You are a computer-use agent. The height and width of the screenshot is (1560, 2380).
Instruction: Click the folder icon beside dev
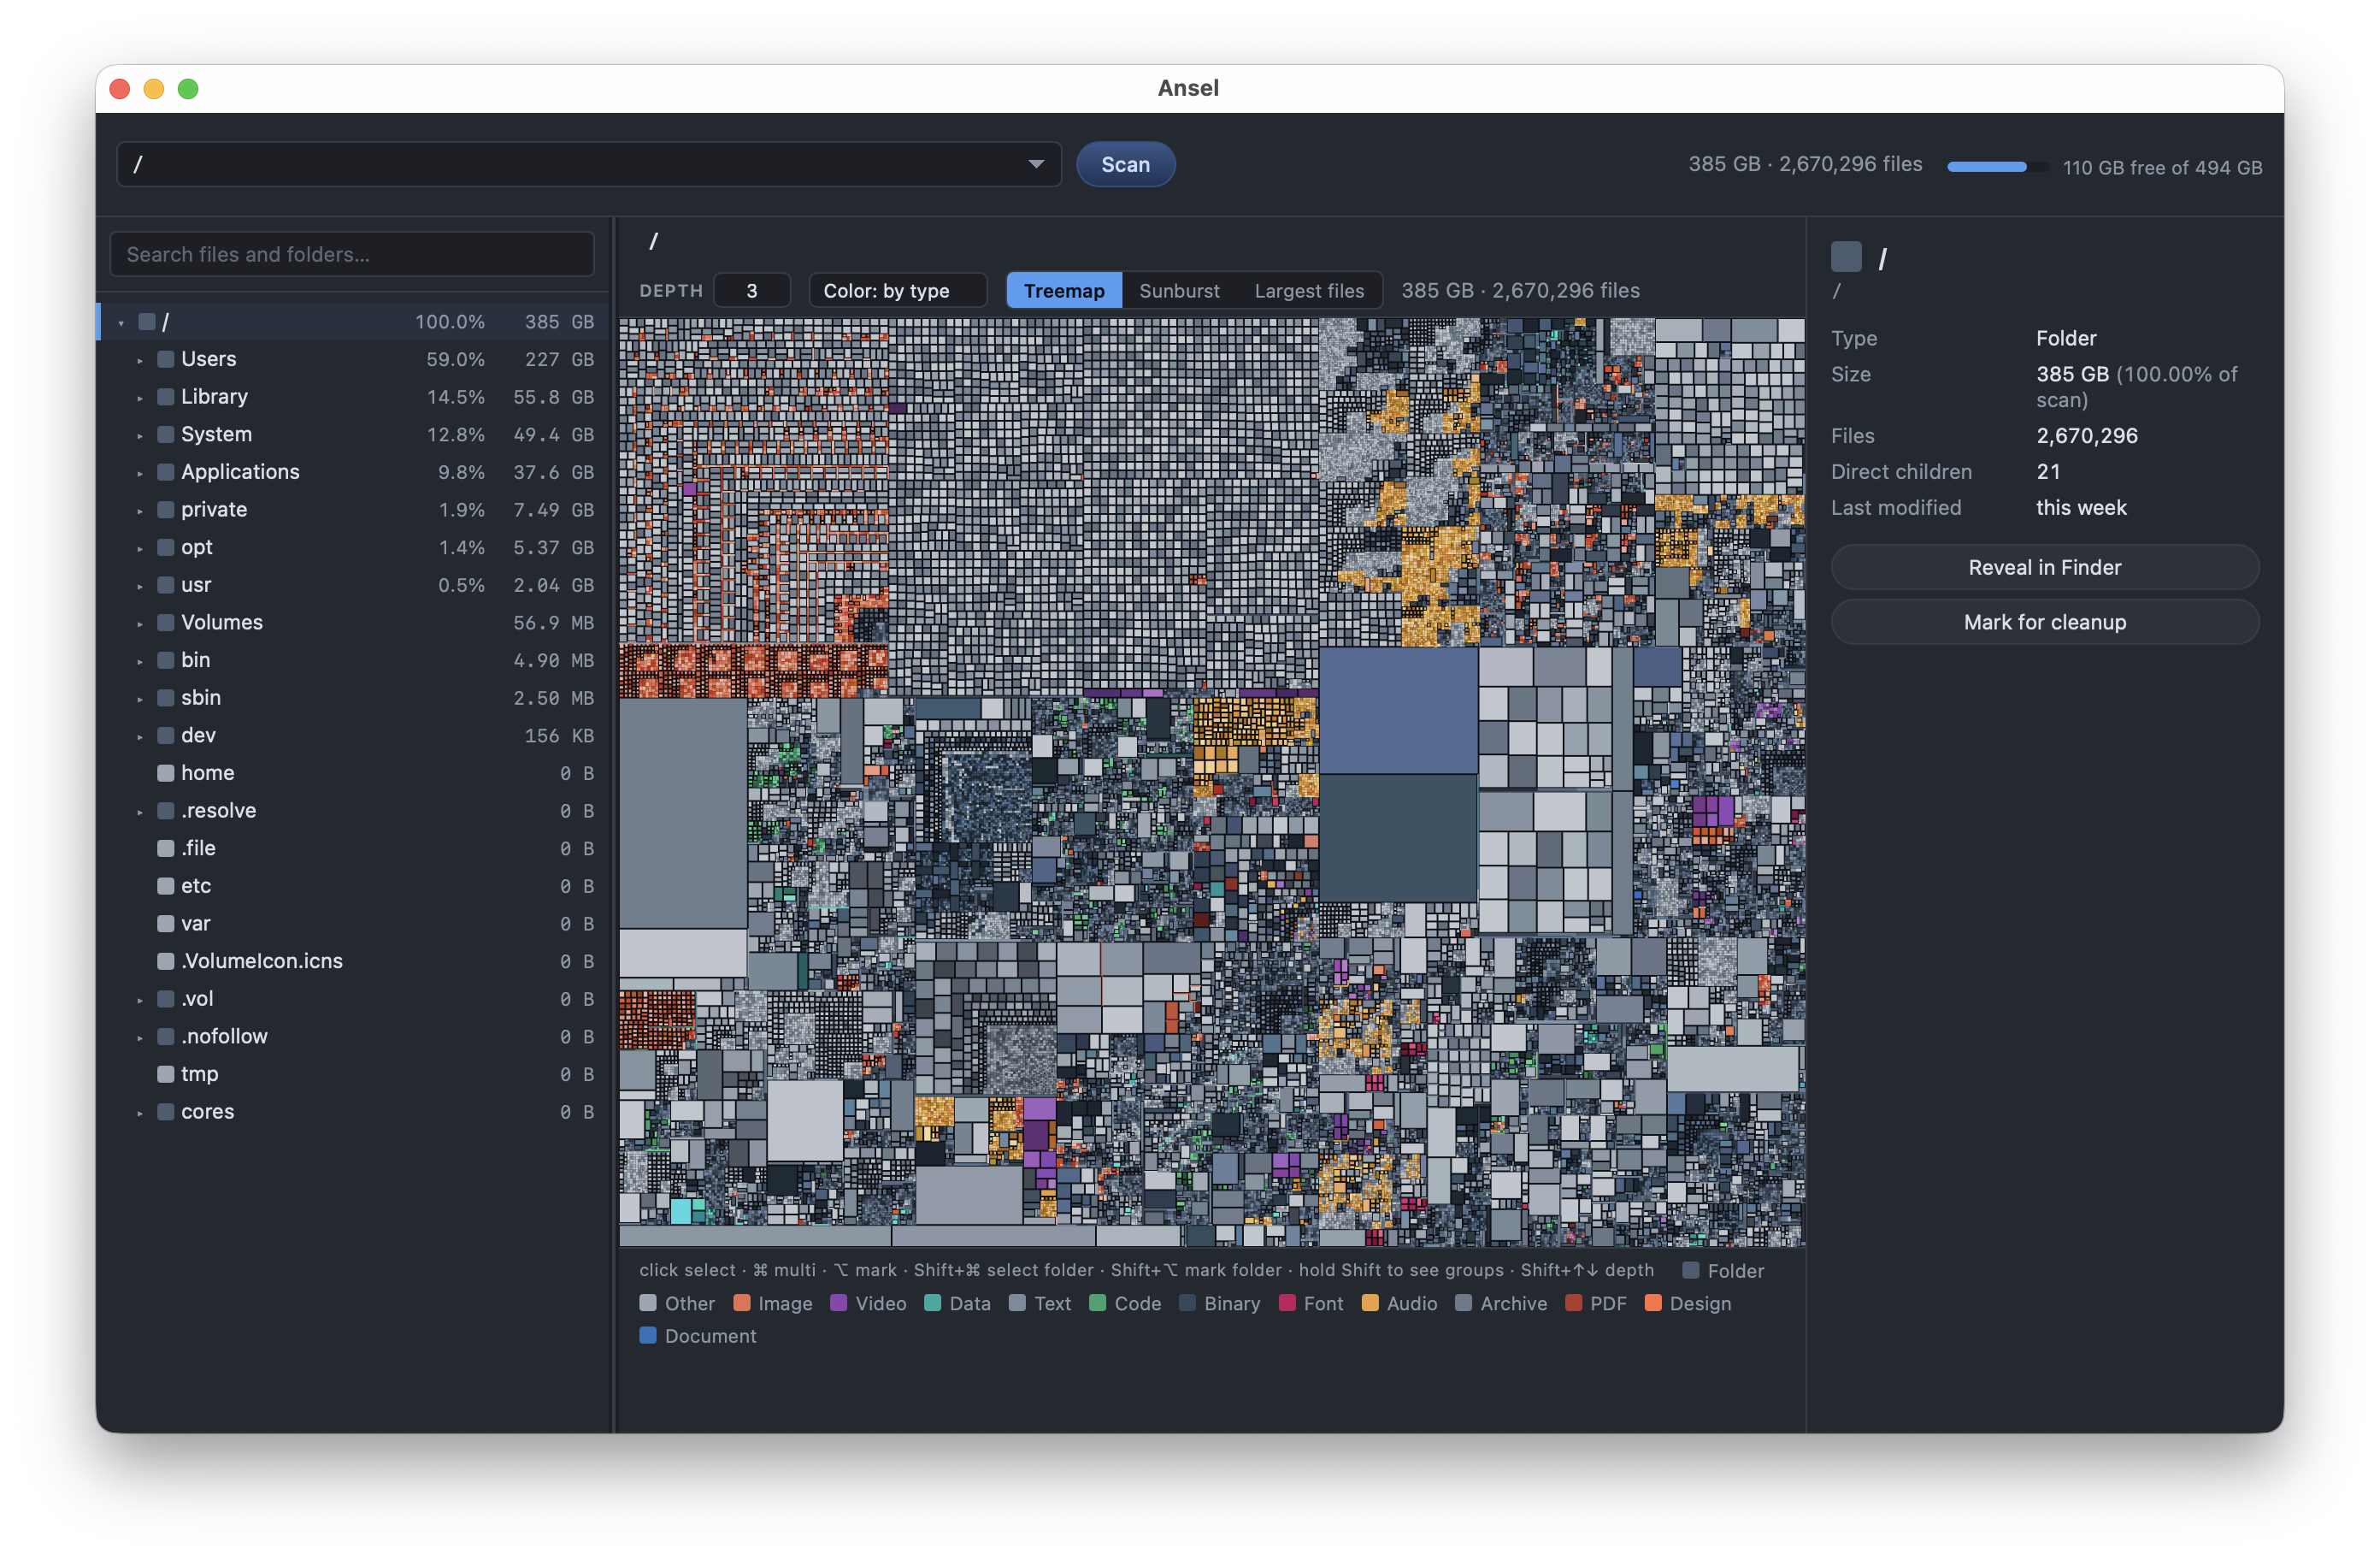point(166,736)
